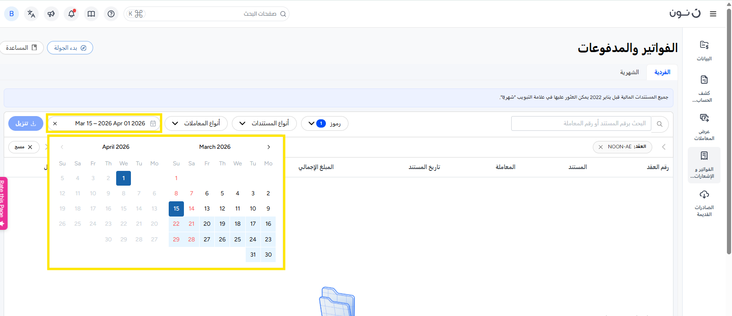
Task: Select March 20 in the calendar
Action: [207, 224]
